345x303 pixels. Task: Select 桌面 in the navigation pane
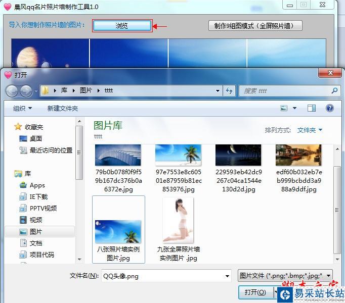coord(36,139)
